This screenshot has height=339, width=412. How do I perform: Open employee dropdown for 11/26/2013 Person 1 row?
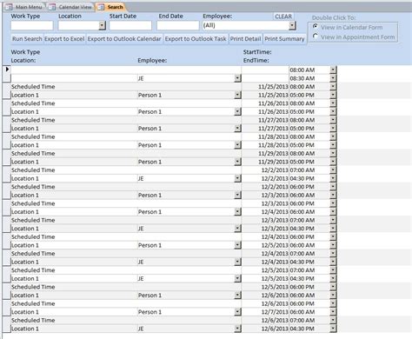coord(237,111)
